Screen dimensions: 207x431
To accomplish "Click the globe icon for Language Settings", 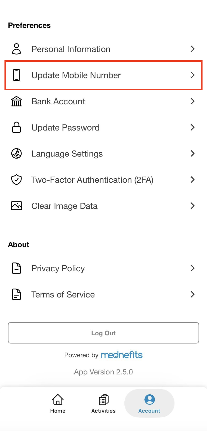I will (x=16, y=154).
